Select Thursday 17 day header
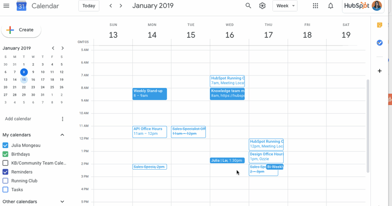 (269, 31)
